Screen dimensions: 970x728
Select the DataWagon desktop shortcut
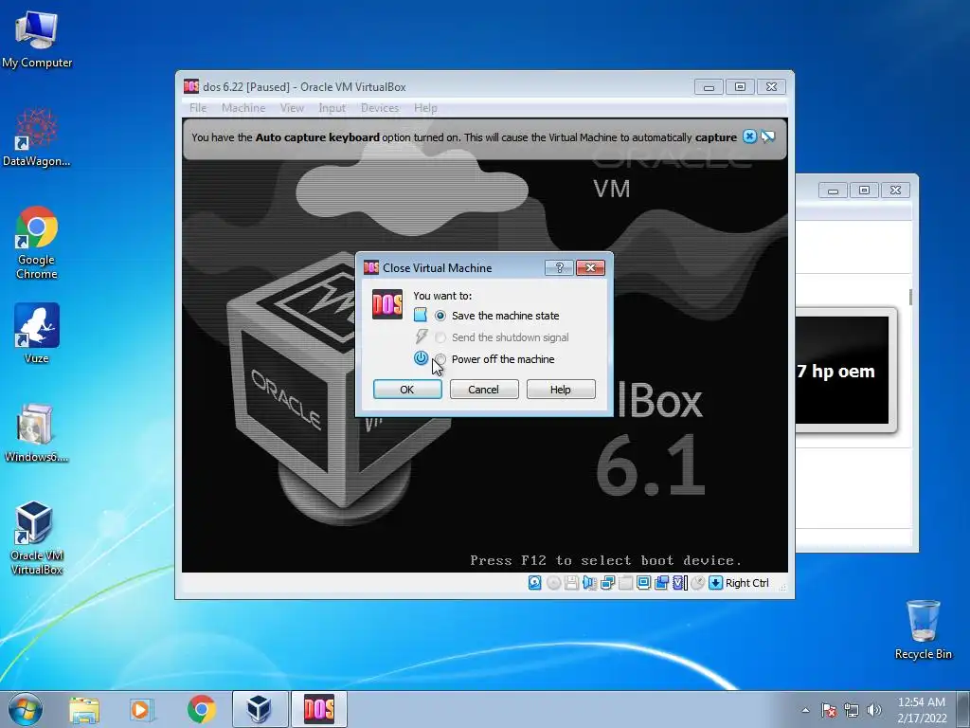tap(37, 137)
